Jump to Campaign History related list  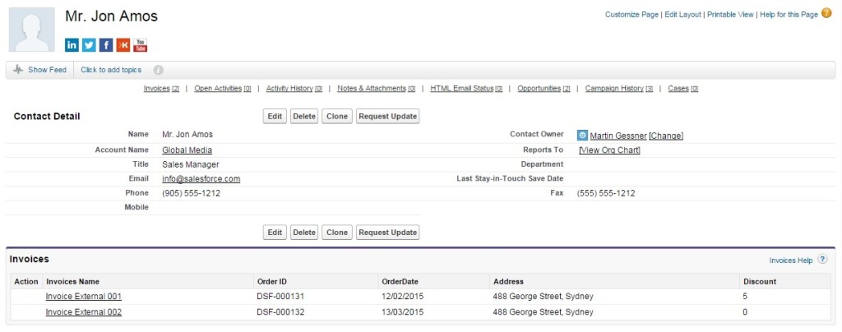click(614, 89)
